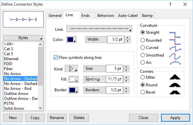
Task: Click the Spacing value field
Action: [114, 79]
